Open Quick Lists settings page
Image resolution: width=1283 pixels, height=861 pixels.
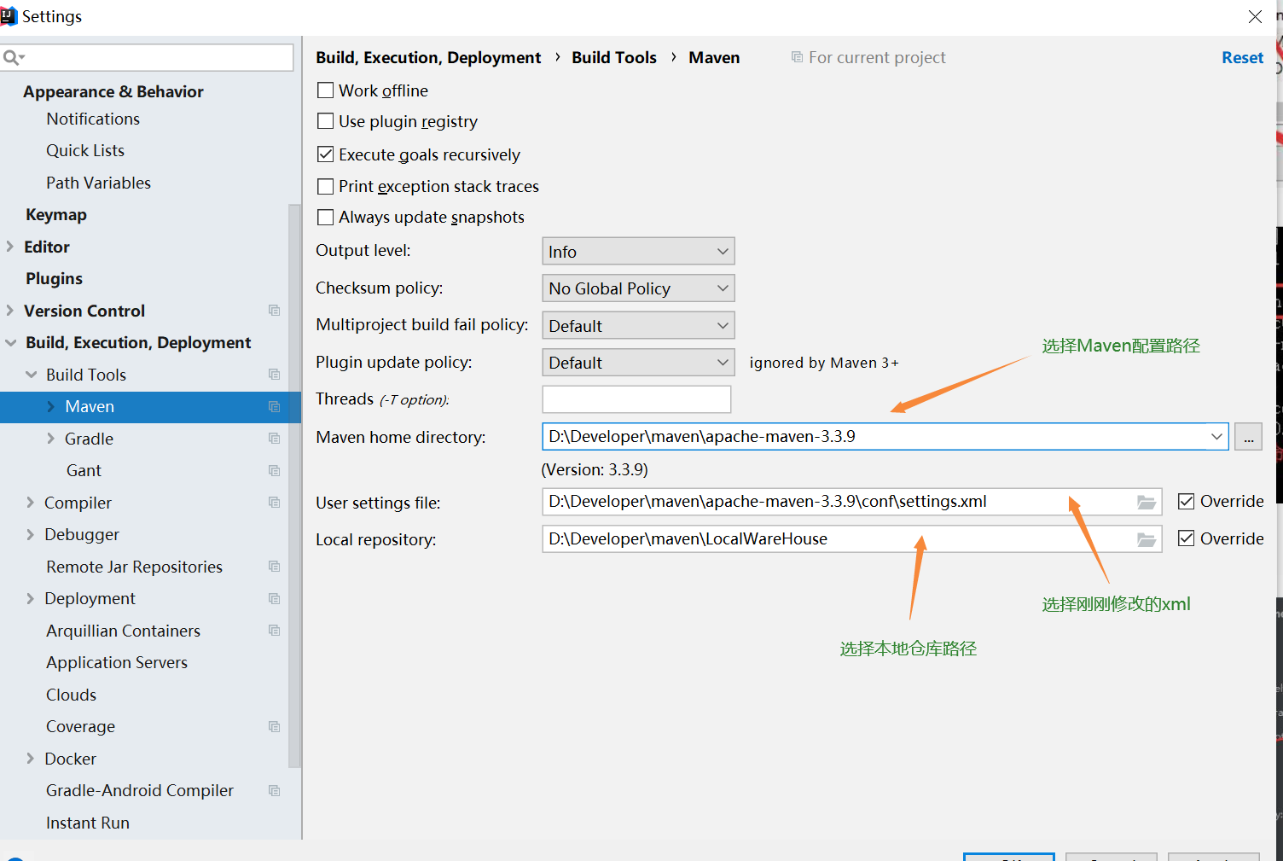click(85, 151)
